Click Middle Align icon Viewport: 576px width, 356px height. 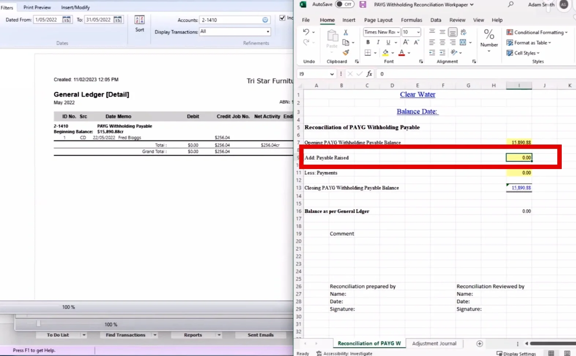(x=442, y=32)
